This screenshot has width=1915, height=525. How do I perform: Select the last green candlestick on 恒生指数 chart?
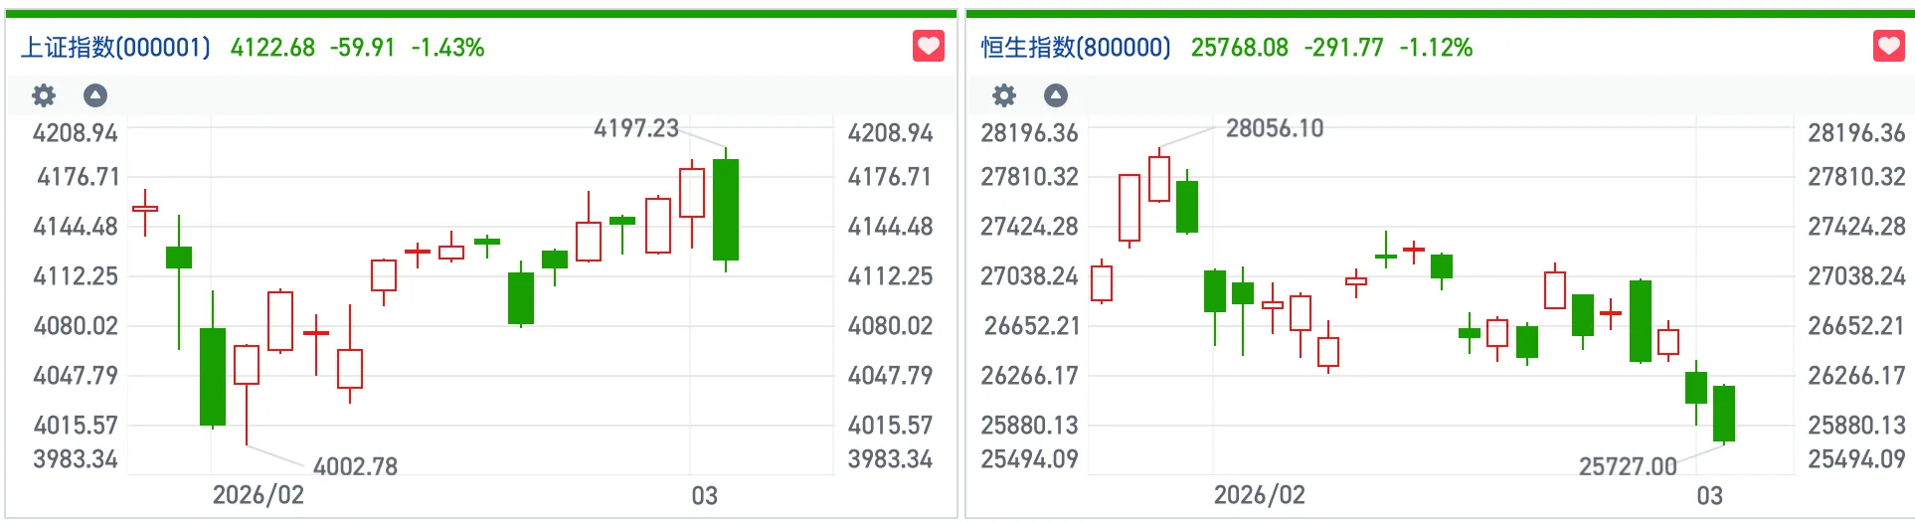(1724, 414)
